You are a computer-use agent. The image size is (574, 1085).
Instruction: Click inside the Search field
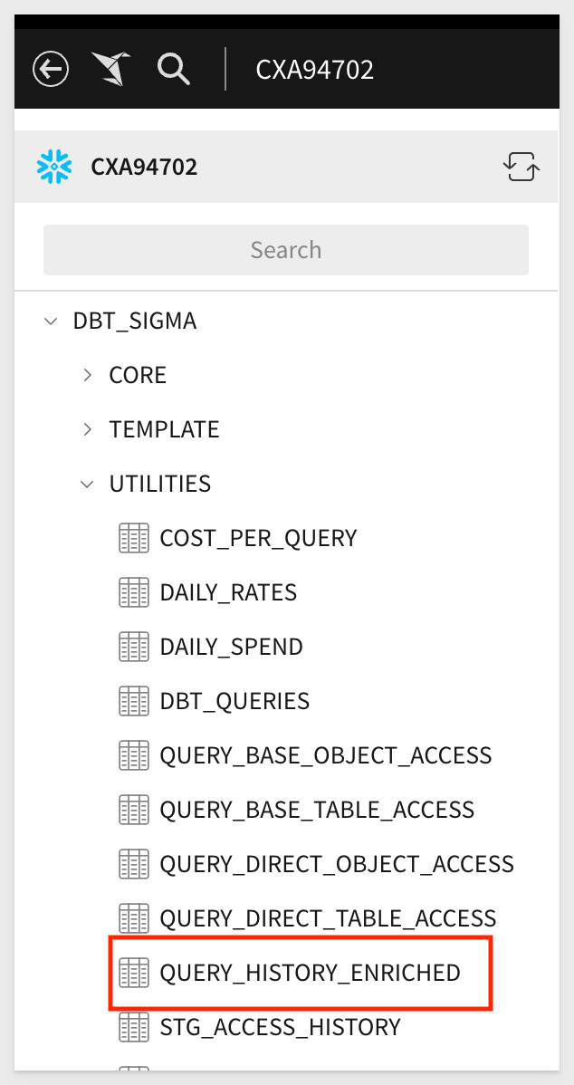tap(286, 249)
